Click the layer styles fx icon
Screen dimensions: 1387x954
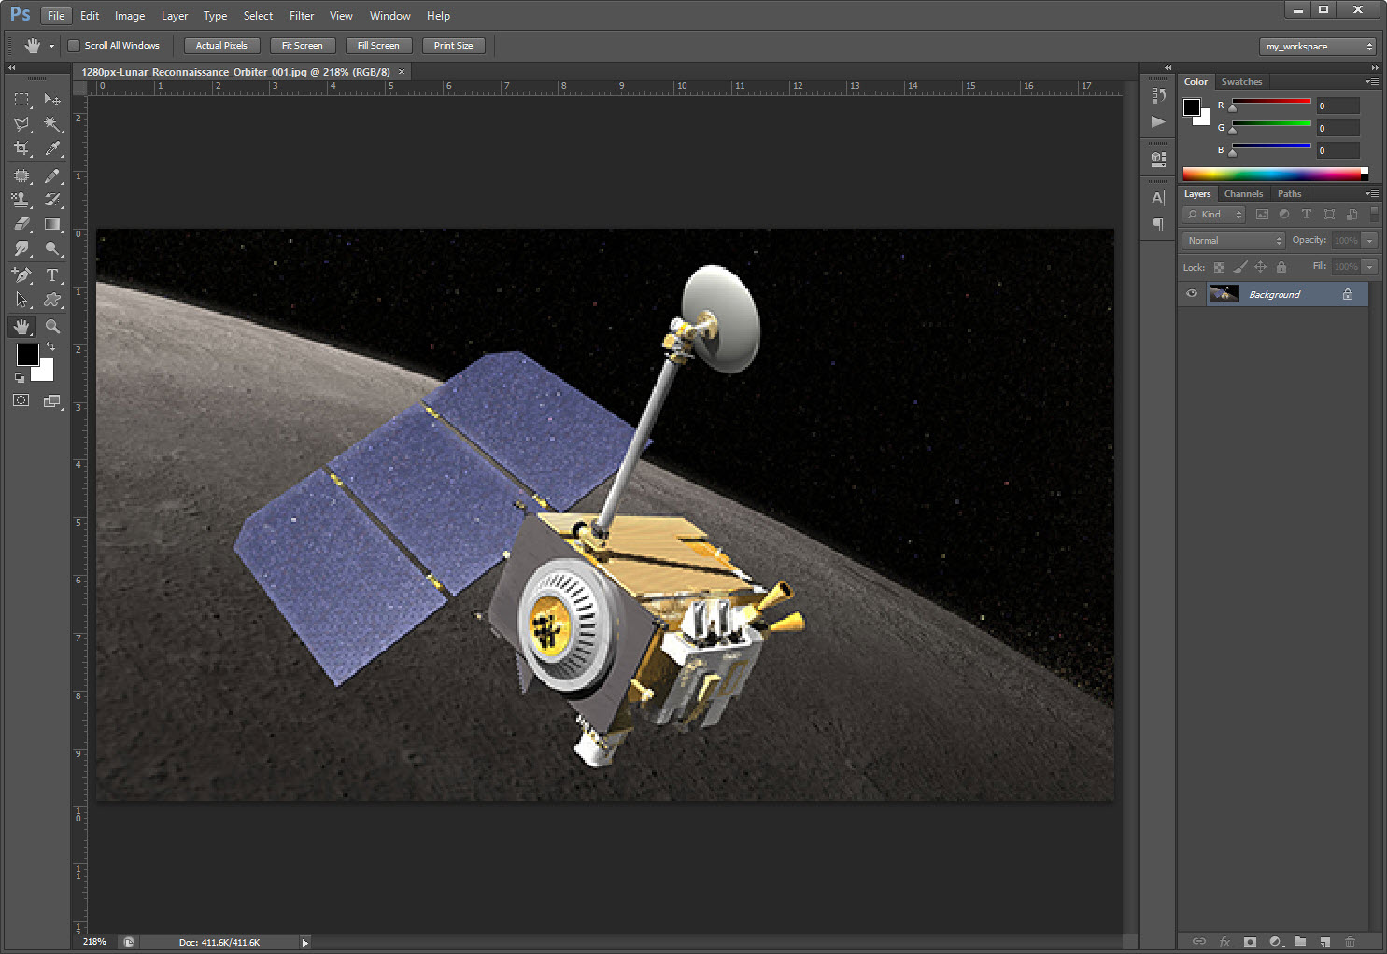click(1224, 942)
